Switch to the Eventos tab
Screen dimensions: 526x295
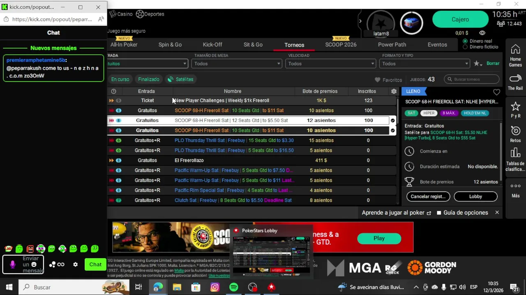pos(437,45)
